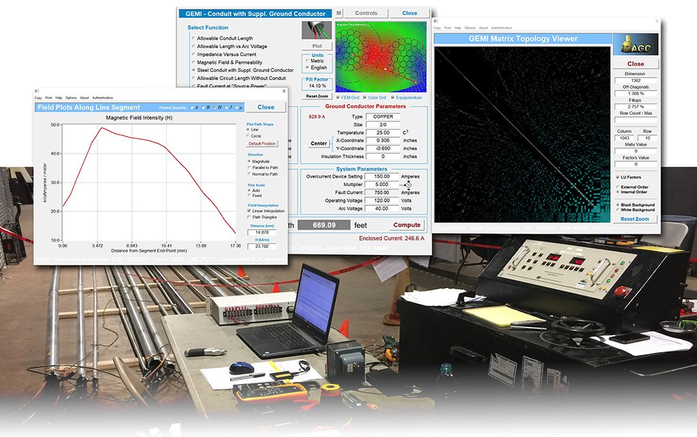
Task: Click the X-Coordinate field showing 0.306
Action: [383, 141]
